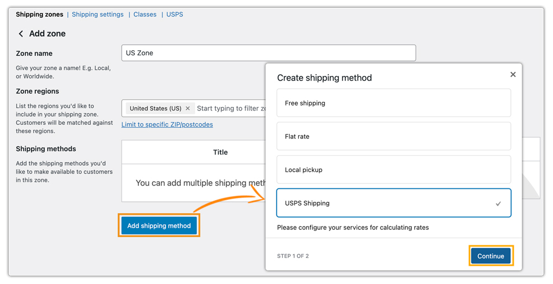Click the configure your services notice text
The height and width of the screenshot is (284, 553).
(353, 228)
